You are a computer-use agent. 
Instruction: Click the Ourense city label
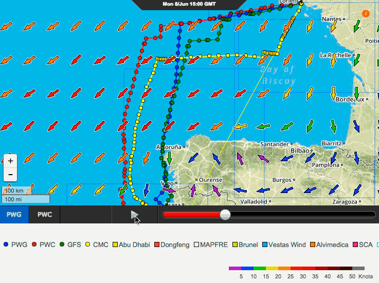coord(211,180)
